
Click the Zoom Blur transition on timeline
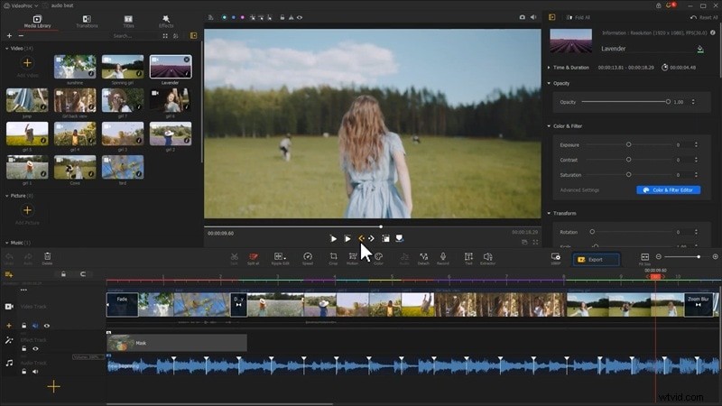point(698,304)
